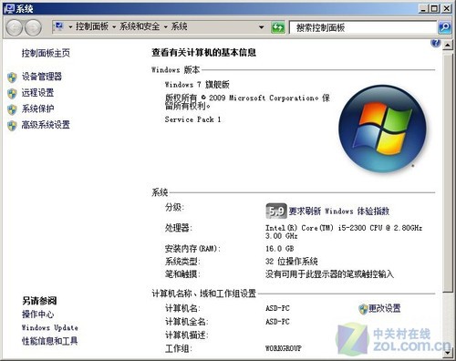Screen dimensions: 456x361
Task: Expand dropdown arrow before 系统 breadcrumb
Action: [x=166, y=27]
